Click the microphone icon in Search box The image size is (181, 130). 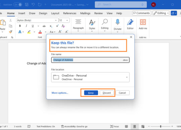tap(142, 5)
